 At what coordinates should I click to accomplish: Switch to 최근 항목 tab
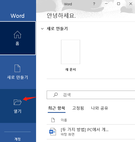(56, 108)
